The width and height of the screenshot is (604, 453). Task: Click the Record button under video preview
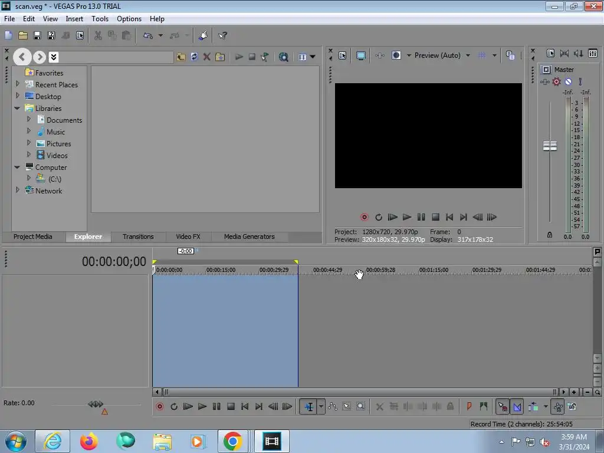pyautogui.click(x=364, y=217)
